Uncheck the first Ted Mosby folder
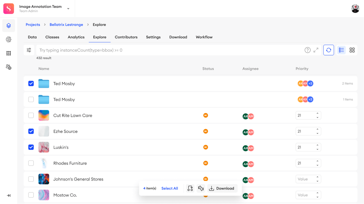364x204 pixels. click(x=31, y=83)
